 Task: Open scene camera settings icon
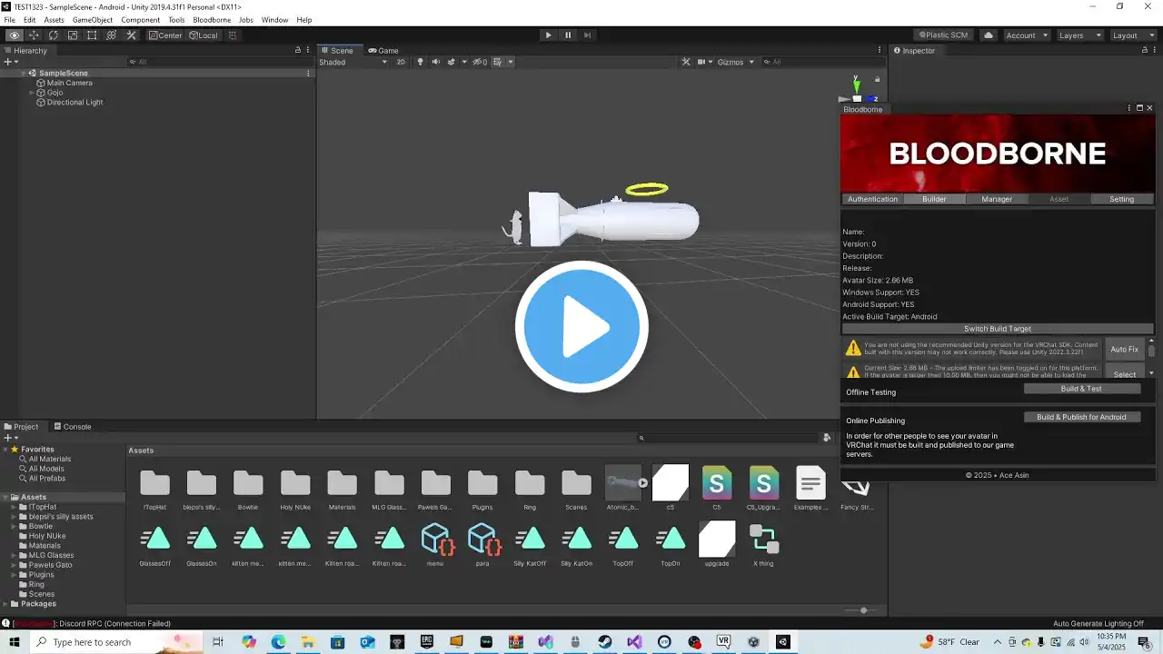[703, 62]
